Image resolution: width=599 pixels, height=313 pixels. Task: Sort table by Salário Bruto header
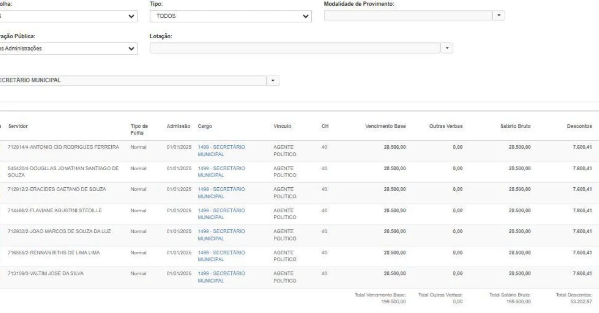[x=515, y=126]
